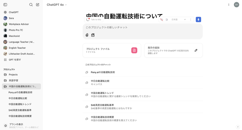Open the 中国自動運転トレンド chat in the list
The height and width of the screenshot is (130, 242).
tap(142, 95)
